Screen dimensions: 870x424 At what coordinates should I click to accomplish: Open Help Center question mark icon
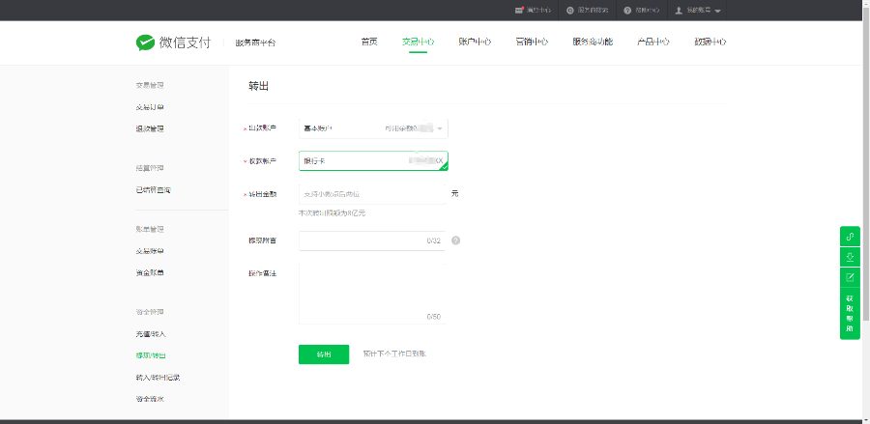tap(627, 10)
